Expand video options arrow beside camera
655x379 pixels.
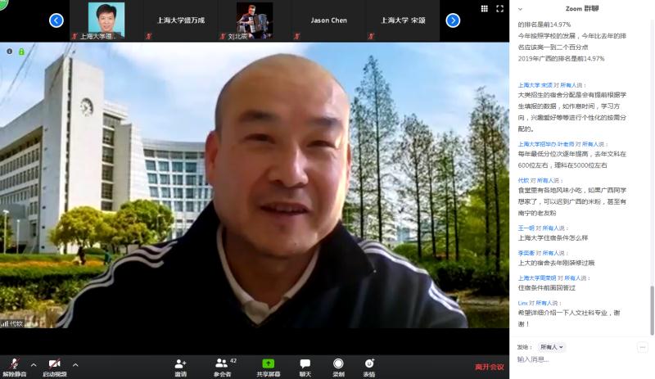pyautogui.click(x=75, y=364)
